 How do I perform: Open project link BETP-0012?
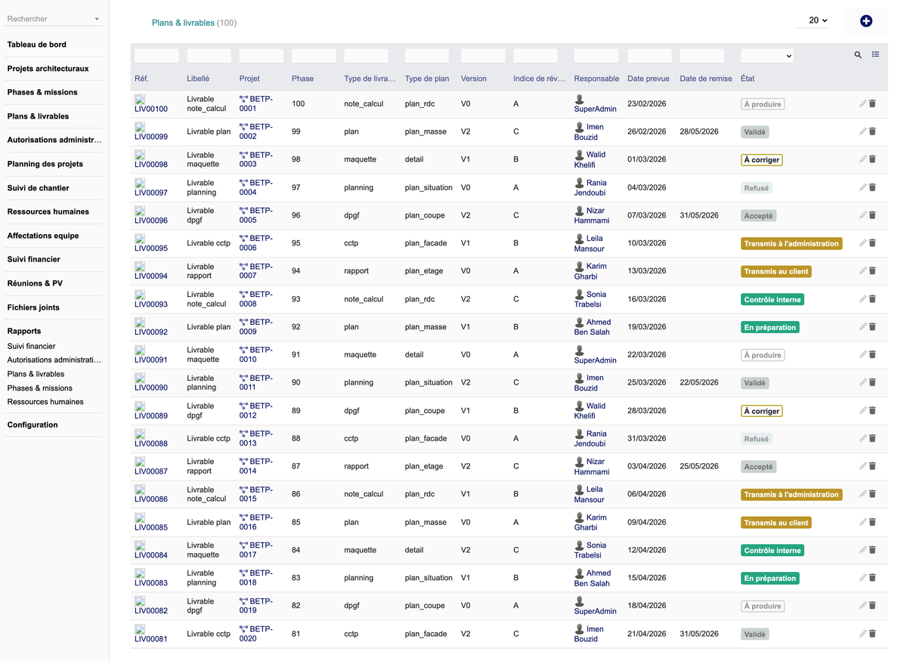pyautogui.click(x=256, y=411)
